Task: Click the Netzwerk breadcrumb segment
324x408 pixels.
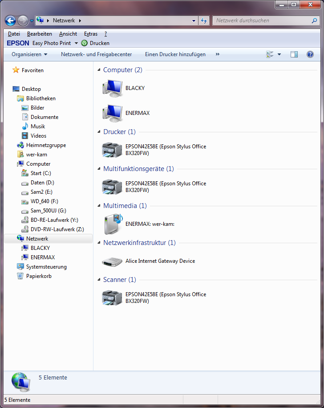Action: coord(64,20)
